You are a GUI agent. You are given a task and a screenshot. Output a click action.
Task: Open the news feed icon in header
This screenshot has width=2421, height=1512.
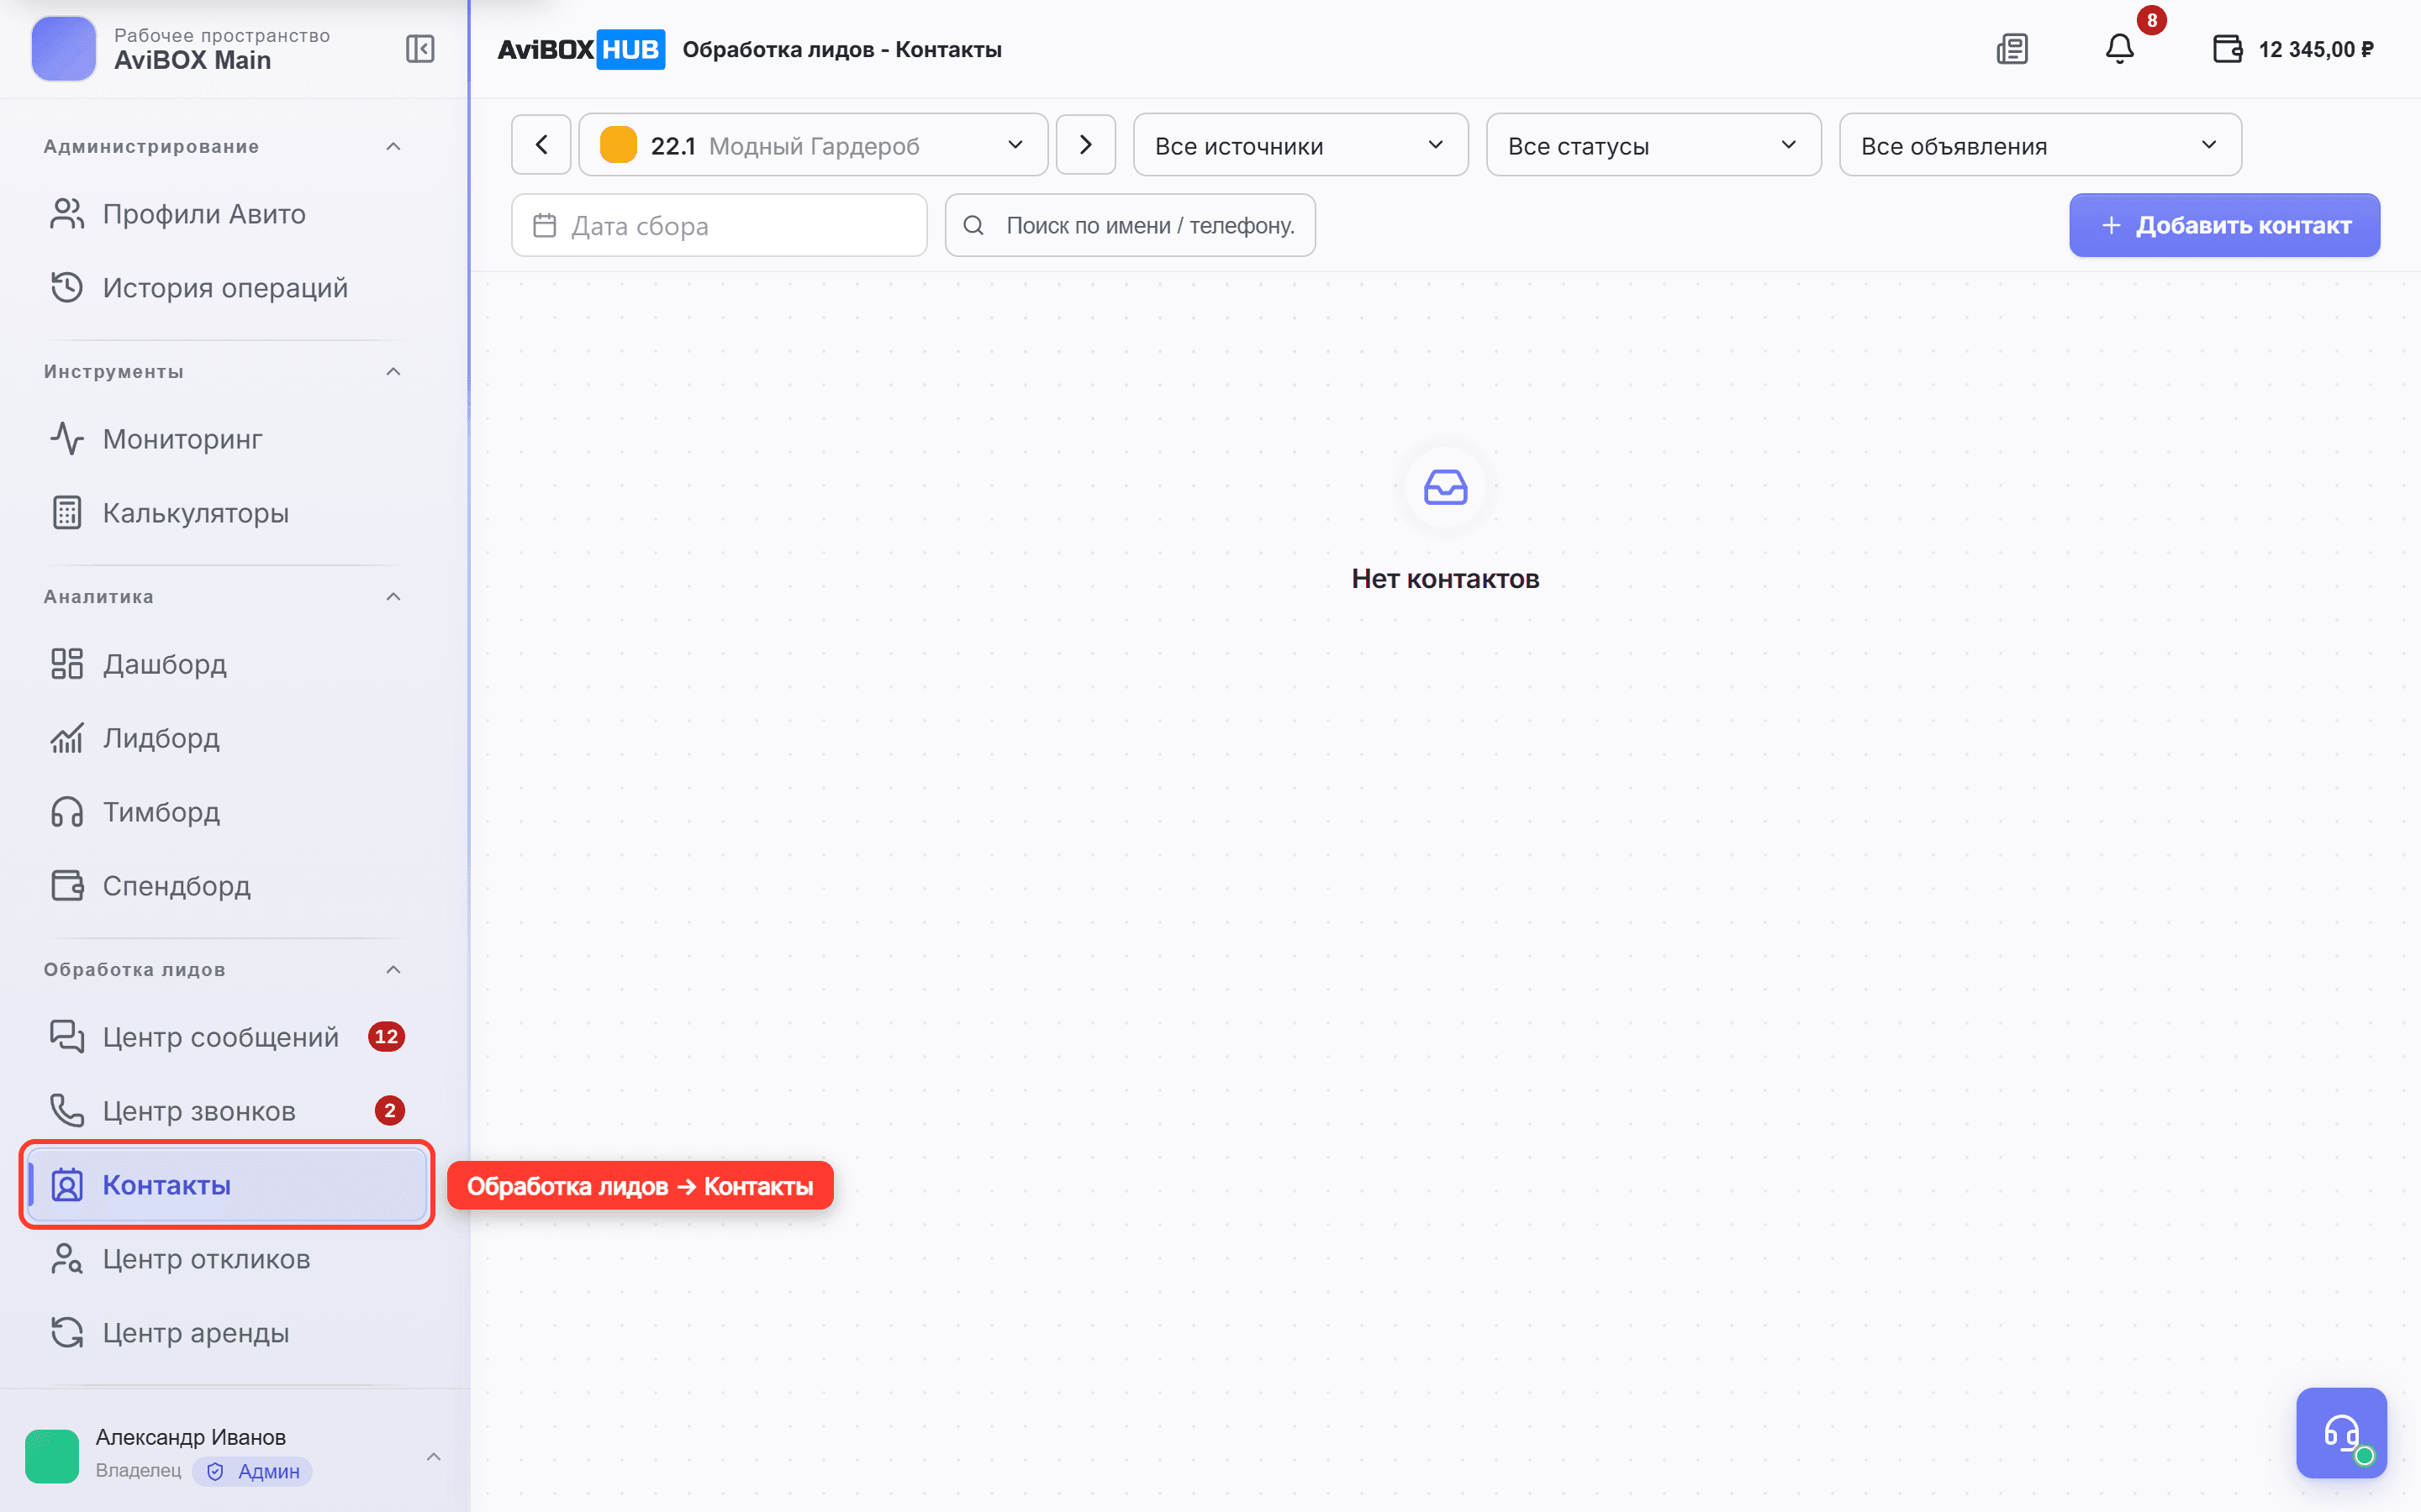point(2012,49)
